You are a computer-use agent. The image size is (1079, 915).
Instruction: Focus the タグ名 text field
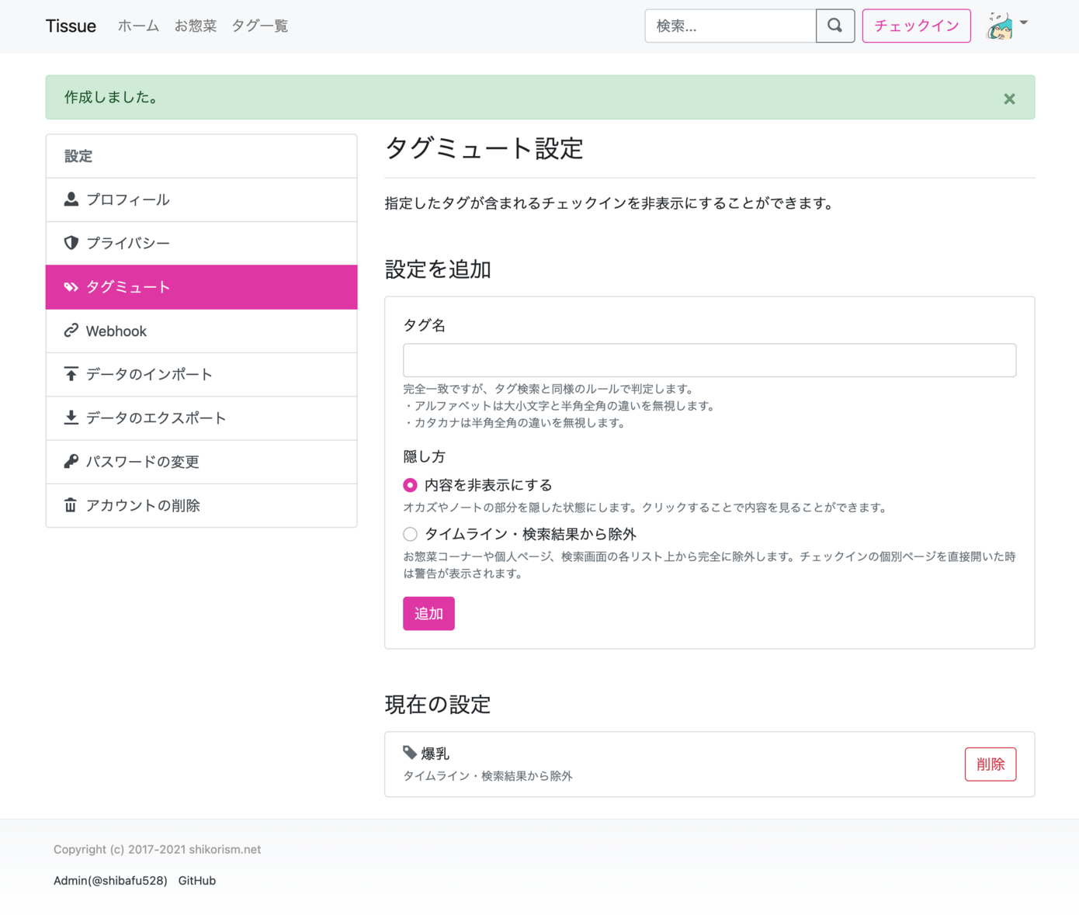pyautogui.click(x=709, y=360)
